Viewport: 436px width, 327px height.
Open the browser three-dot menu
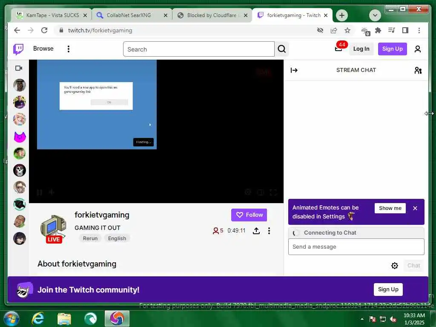coord(419,30)
